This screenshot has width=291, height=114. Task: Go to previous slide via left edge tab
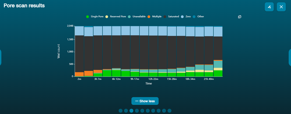1,58
